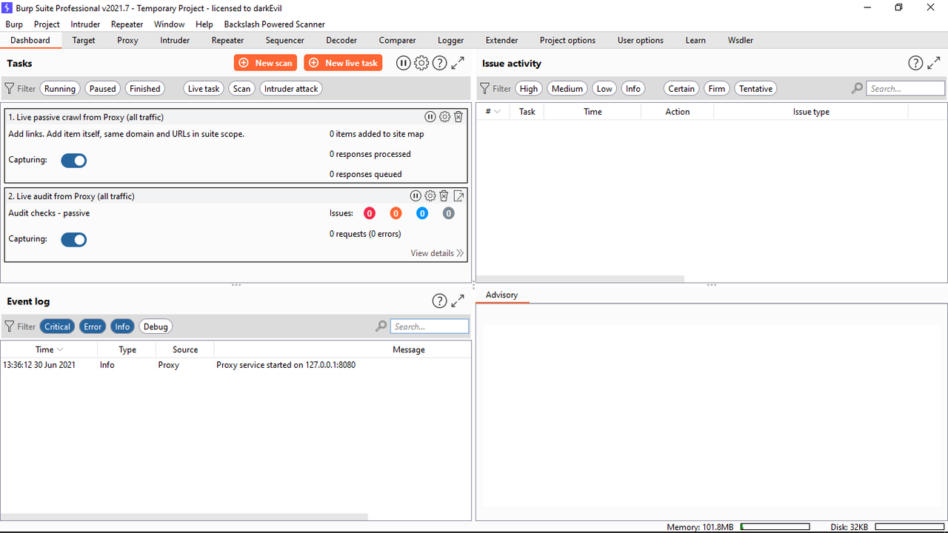This screenshot has height=533, width=948.
Task: Click the gray info issues count badge
Action: click(x=448, y=213)
